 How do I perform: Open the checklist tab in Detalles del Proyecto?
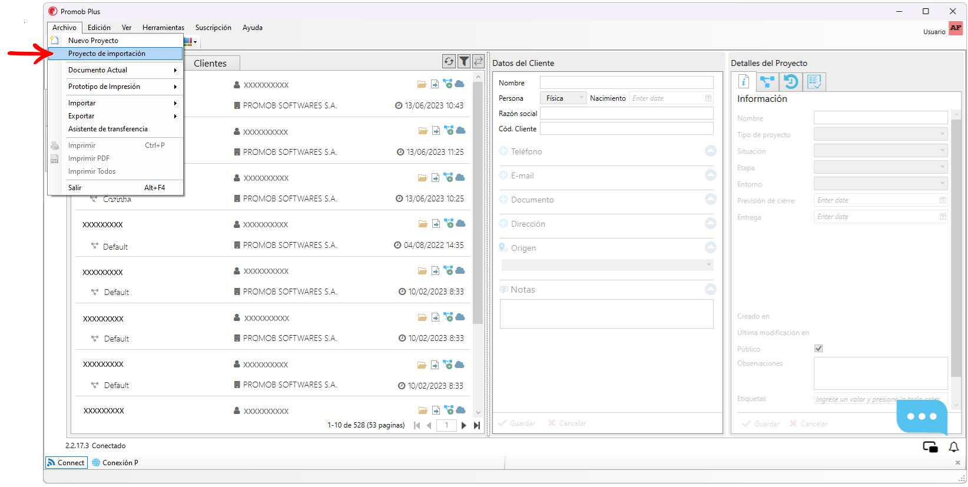point(814,82)
